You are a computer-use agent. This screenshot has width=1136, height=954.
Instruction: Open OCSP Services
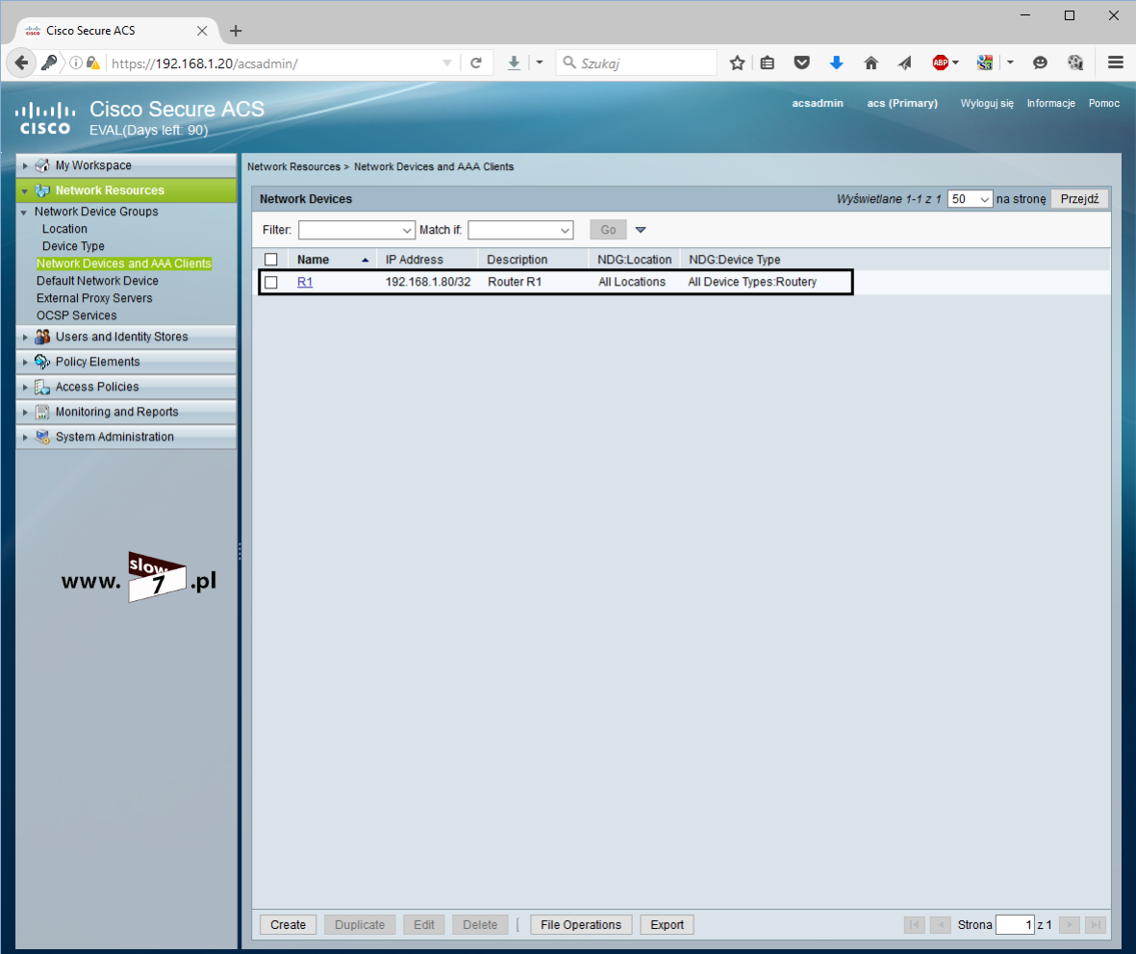coord(76,315)
